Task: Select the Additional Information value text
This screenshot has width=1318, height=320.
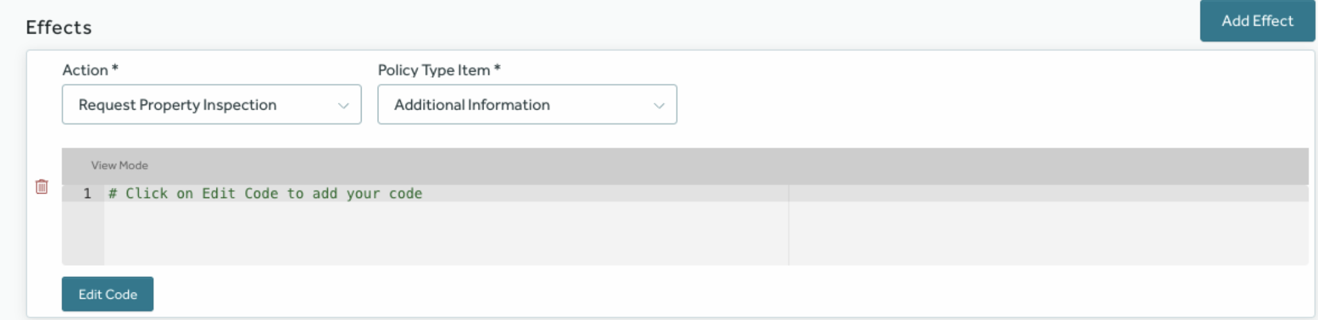Action: pyautogui.click(x=472, y=105)
